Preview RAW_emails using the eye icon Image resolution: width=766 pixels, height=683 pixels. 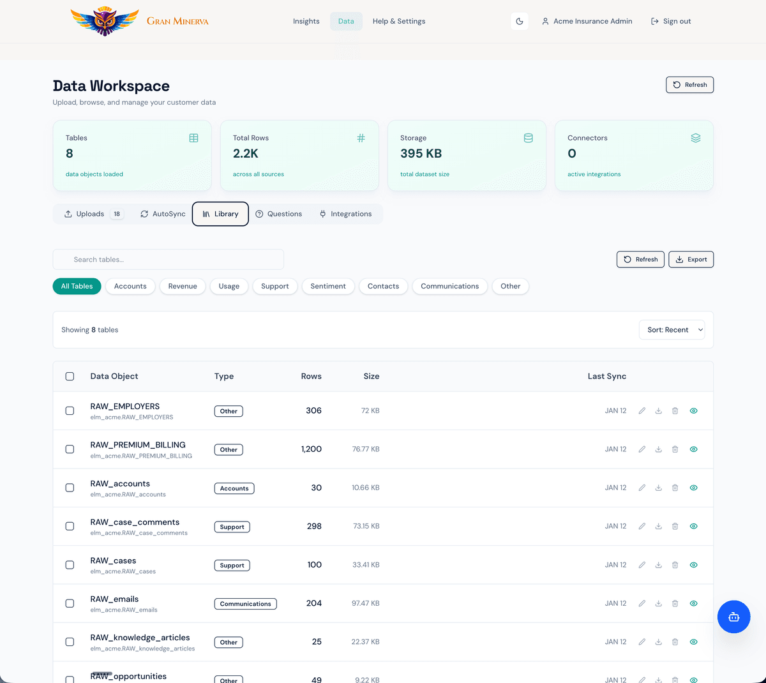point(693,603)
